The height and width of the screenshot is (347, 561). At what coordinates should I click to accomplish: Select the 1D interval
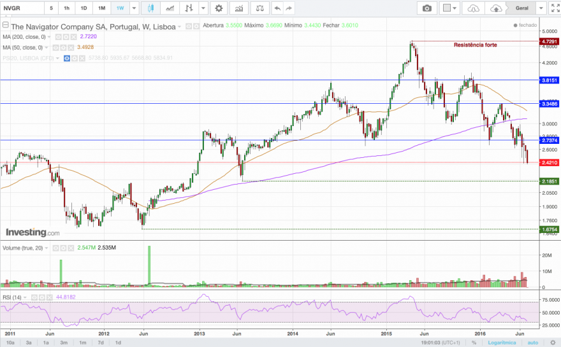point(84,8)
